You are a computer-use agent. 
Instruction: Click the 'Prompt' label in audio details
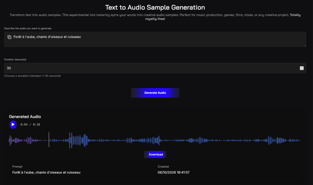pyautogui.click(x=17, y=167)
